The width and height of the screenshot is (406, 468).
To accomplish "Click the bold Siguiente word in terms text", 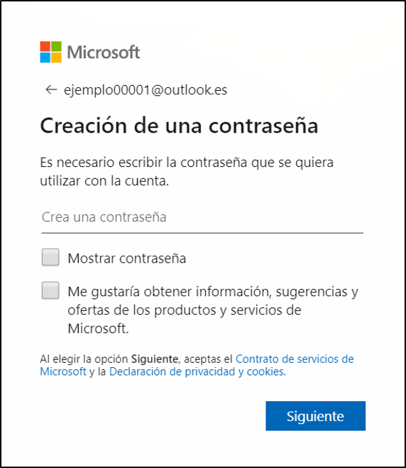I will click(155, 359).
